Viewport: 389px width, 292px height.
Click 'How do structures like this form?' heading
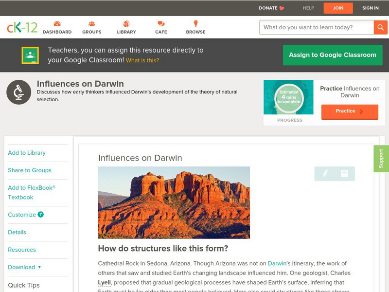(x=163, y=248)
